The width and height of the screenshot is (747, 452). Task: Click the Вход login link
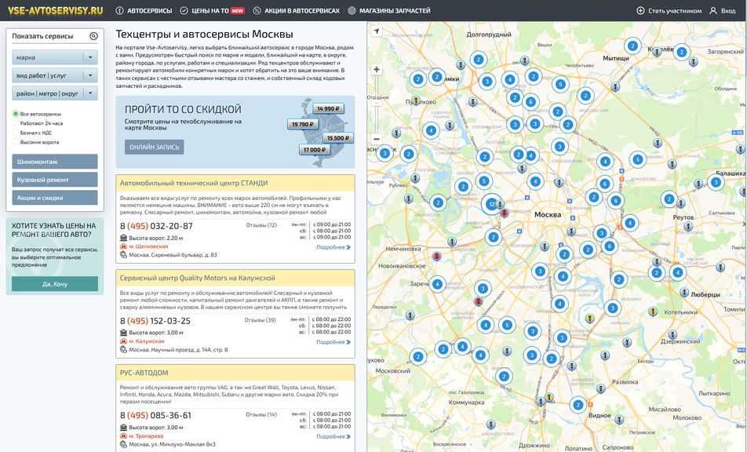(723, 10)
